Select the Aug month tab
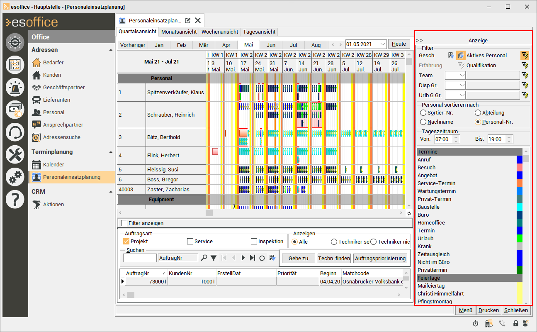 coord(316,45)
